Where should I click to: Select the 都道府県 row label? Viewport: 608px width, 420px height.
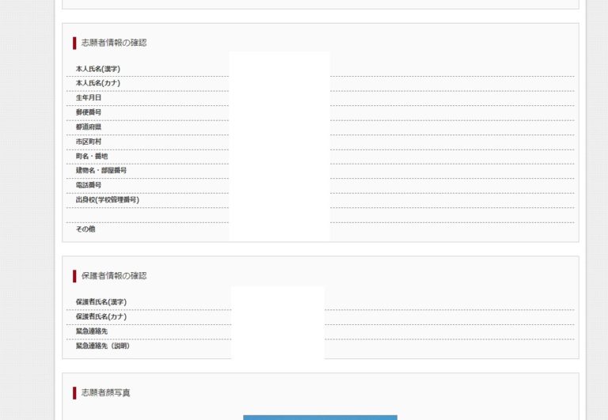point(89,127)
